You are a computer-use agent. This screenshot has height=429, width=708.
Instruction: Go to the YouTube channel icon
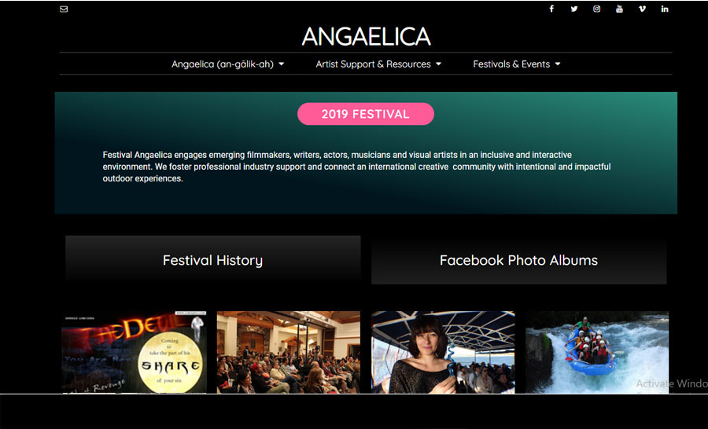tap(619, 9)
